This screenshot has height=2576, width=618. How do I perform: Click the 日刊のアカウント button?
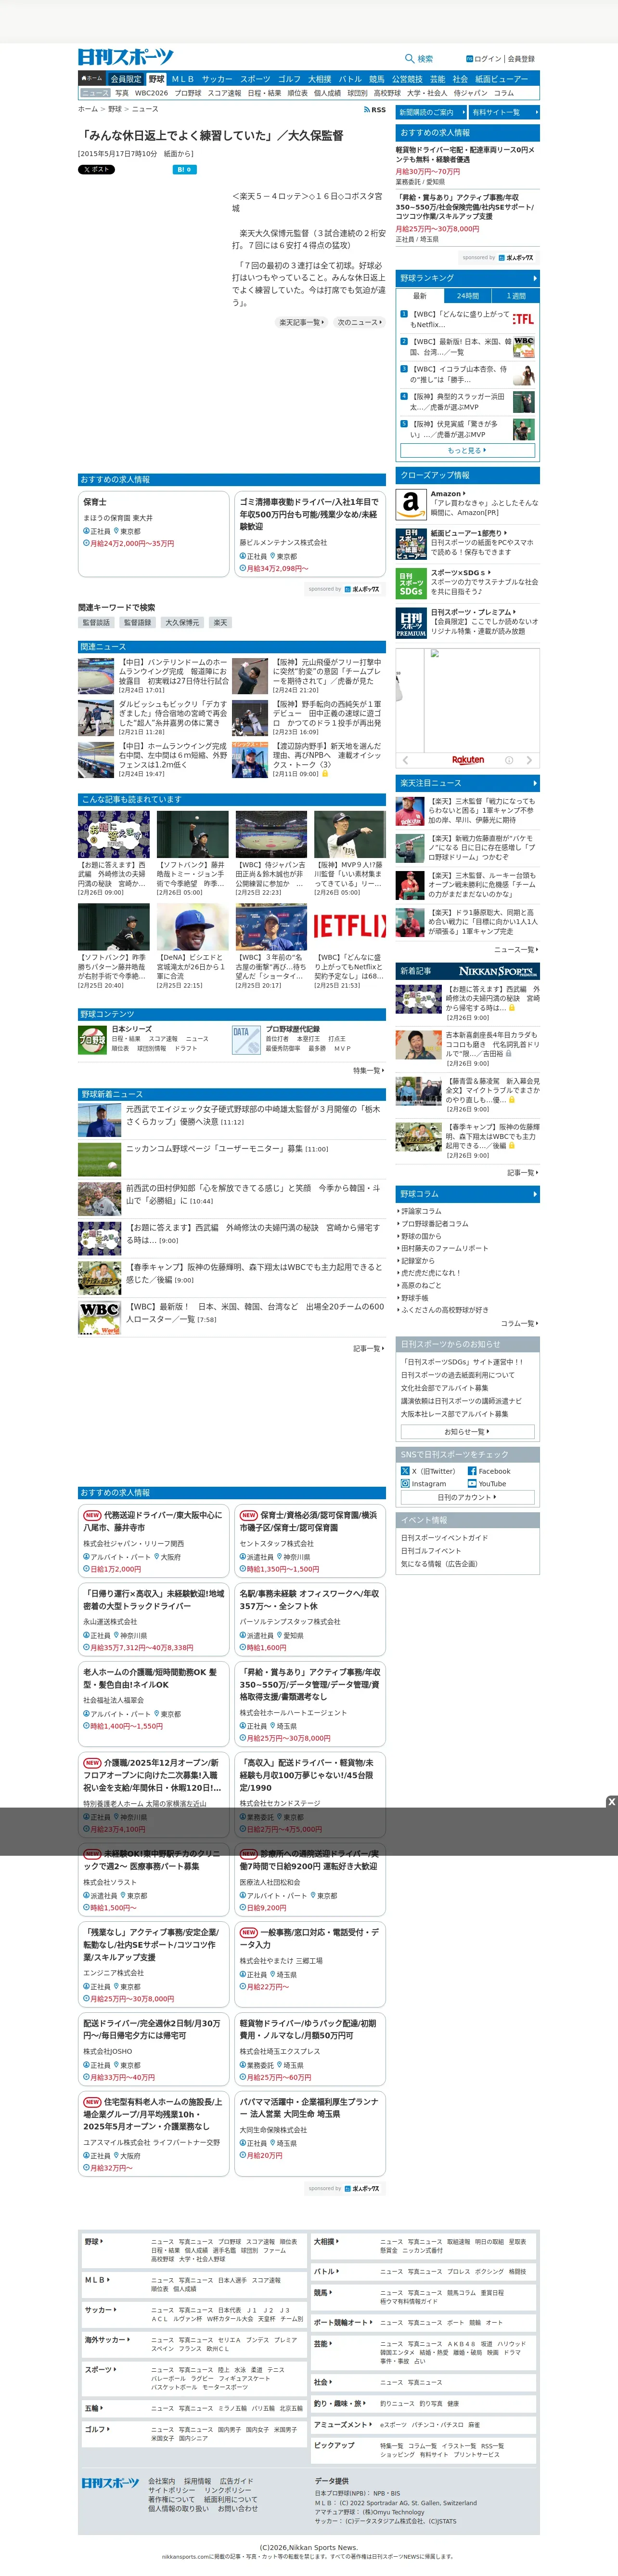coord(467,1497)
